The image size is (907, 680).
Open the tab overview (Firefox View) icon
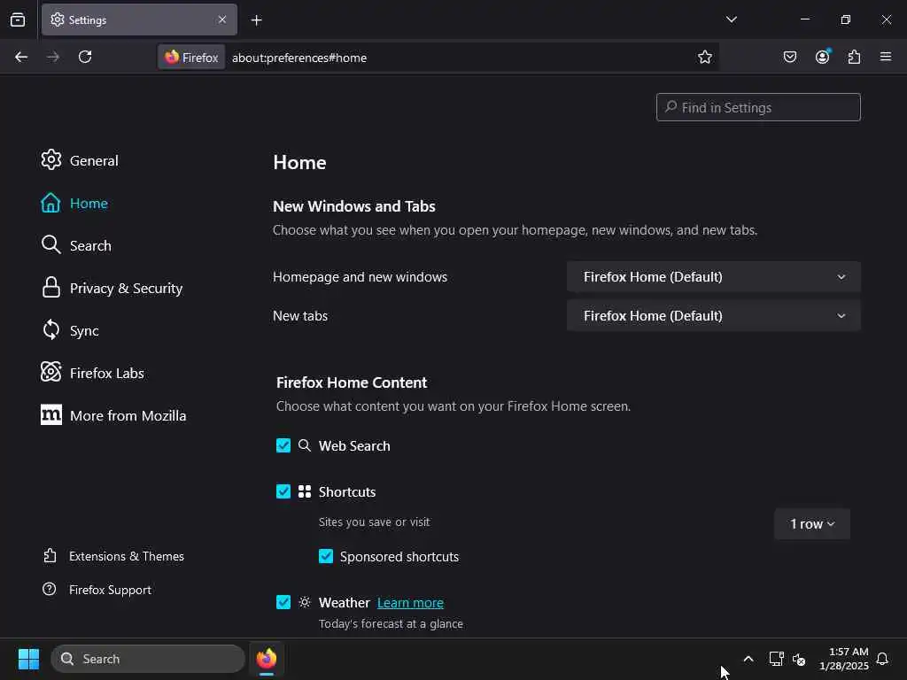(x=18, y=20)
